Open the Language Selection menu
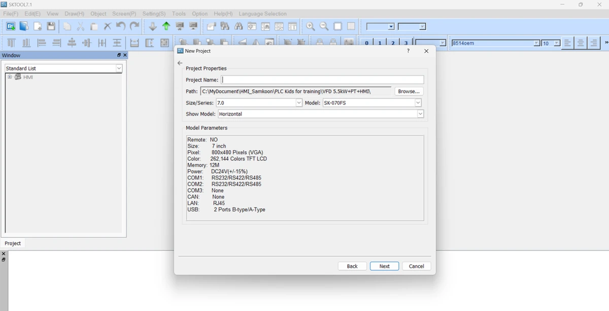 262,14
